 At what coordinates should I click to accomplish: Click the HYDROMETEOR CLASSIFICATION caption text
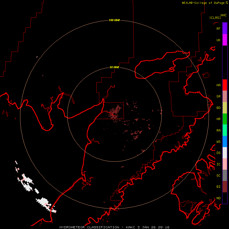point(89,227)
